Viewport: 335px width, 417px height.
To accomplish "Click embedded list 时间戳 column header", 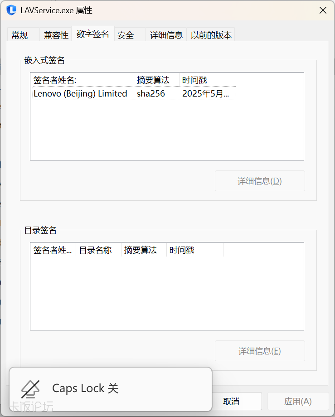I will (208, 80).
